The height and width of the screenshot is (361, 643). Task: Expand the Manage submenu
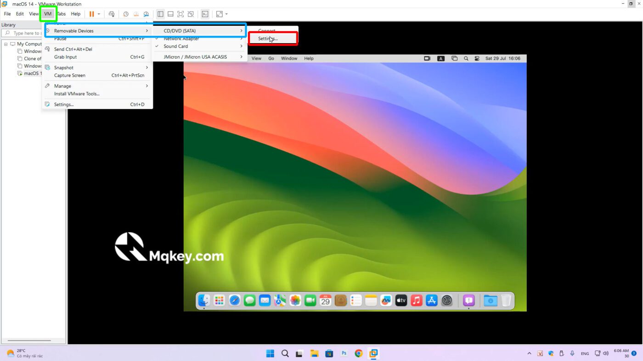click(x=97, y=86)
